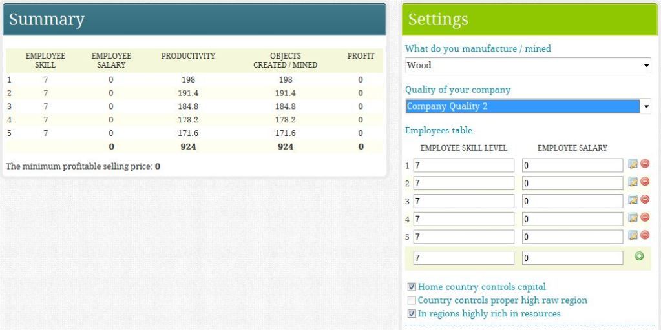This screenshot has height=330, width=661.
Task: Delete employee 3 using red remove icon
Action: coord(644,200)
